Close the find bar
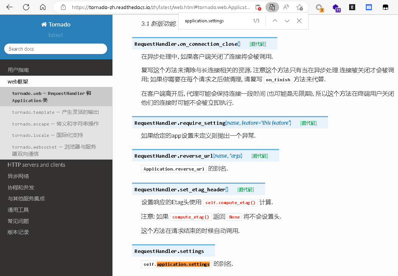This screenshot has width=398, height=276. 299,21
